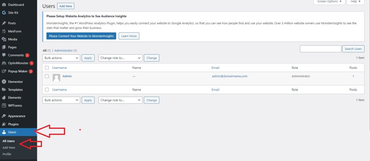Click the Admin user avatar
The image size is (370, 161).
[x=56, y=78]
